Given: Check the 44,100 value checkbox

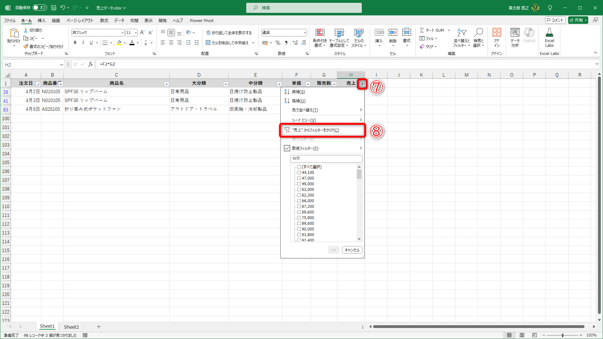Looking at the screenshot, I should pyautogui.click(x=299, y=173).
